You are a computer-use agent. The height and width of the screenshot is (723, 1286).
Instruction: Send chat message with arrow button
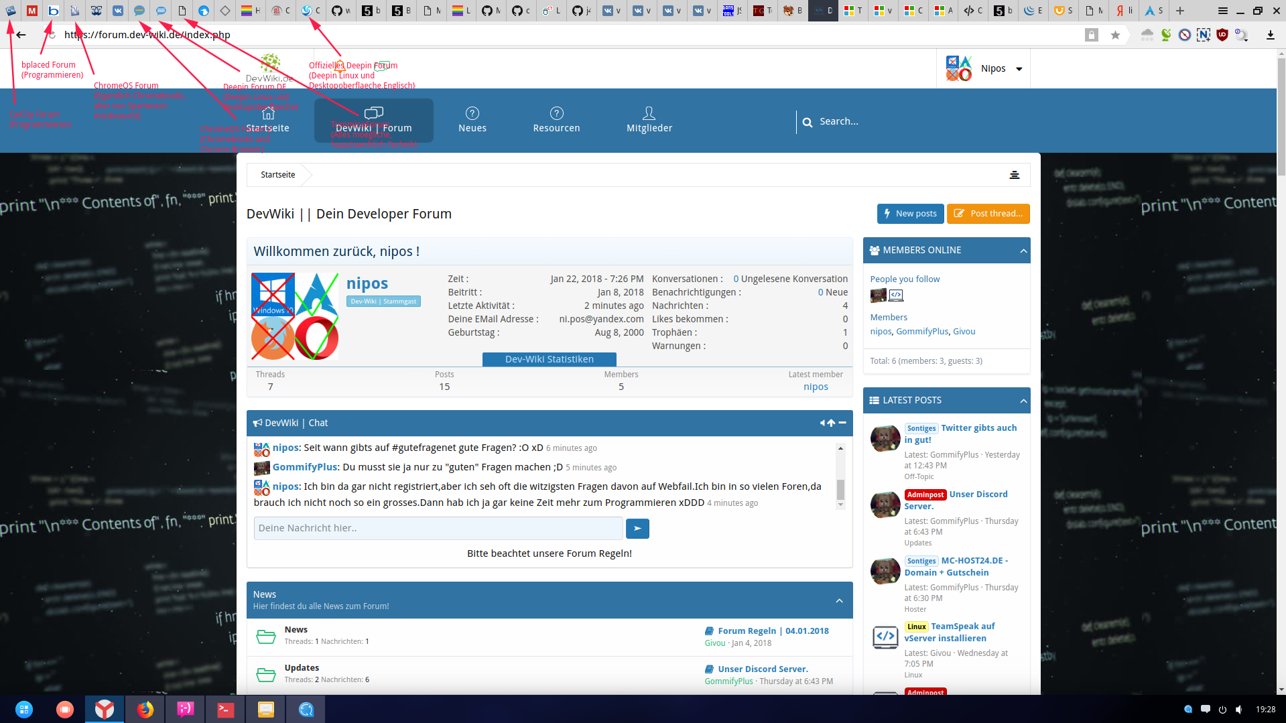point(637,529)
